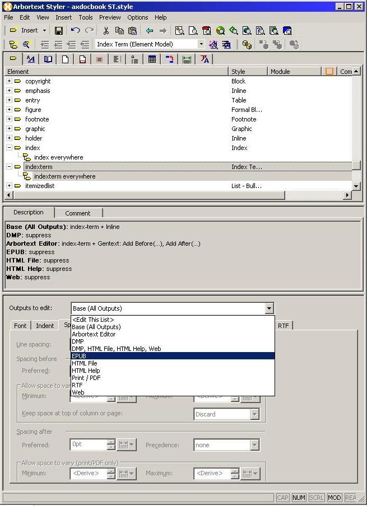Click the orange square column header
The height and width of the screenshot is (506, 367).
pos(329,72)
